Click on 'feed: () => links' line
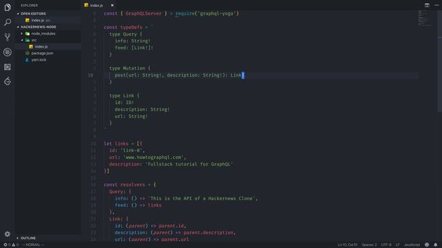The width and height of the screenshot is (442, 248). tap(138, 205)
